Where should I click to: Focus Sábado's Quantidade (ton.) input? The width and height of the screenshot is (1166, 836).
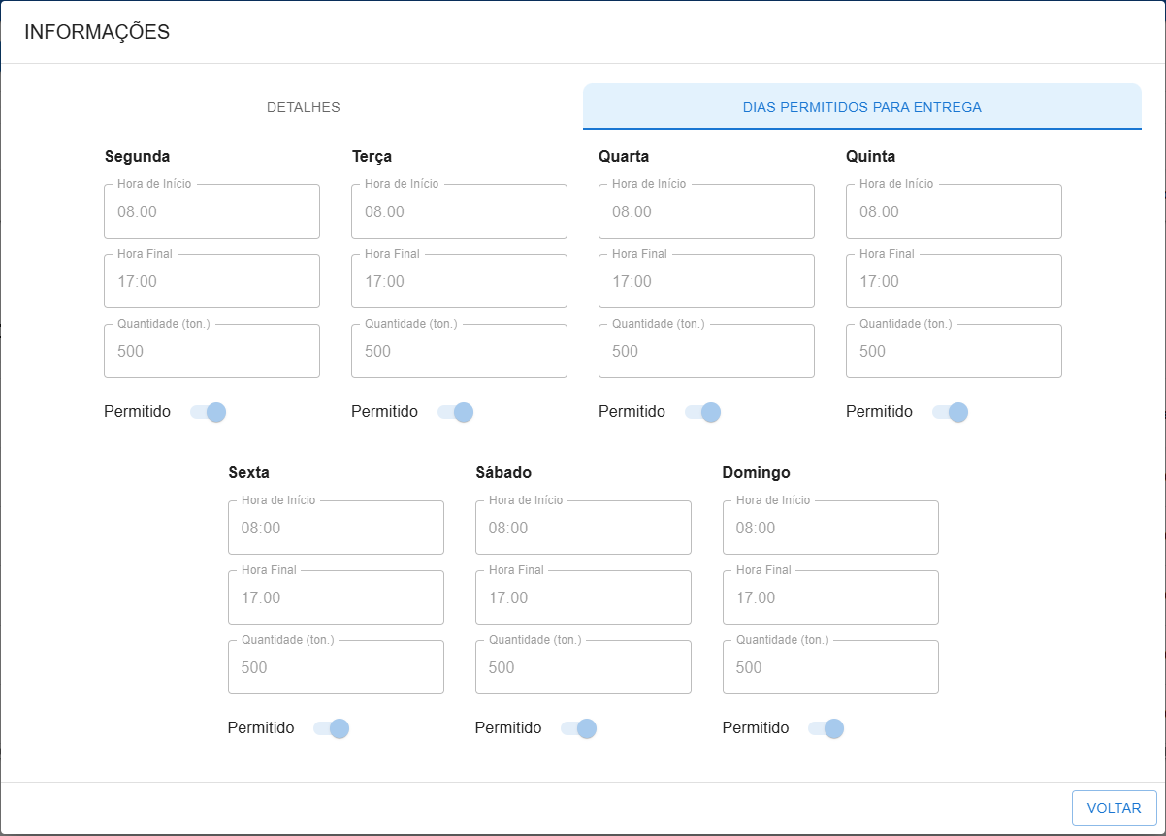[583, 667]
